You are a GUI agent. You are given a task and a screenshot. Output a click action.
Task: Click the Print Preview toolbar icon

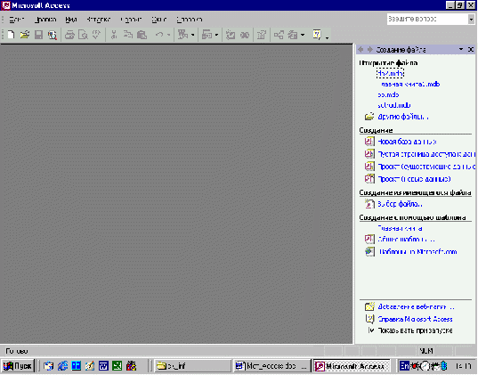point(83,35)
